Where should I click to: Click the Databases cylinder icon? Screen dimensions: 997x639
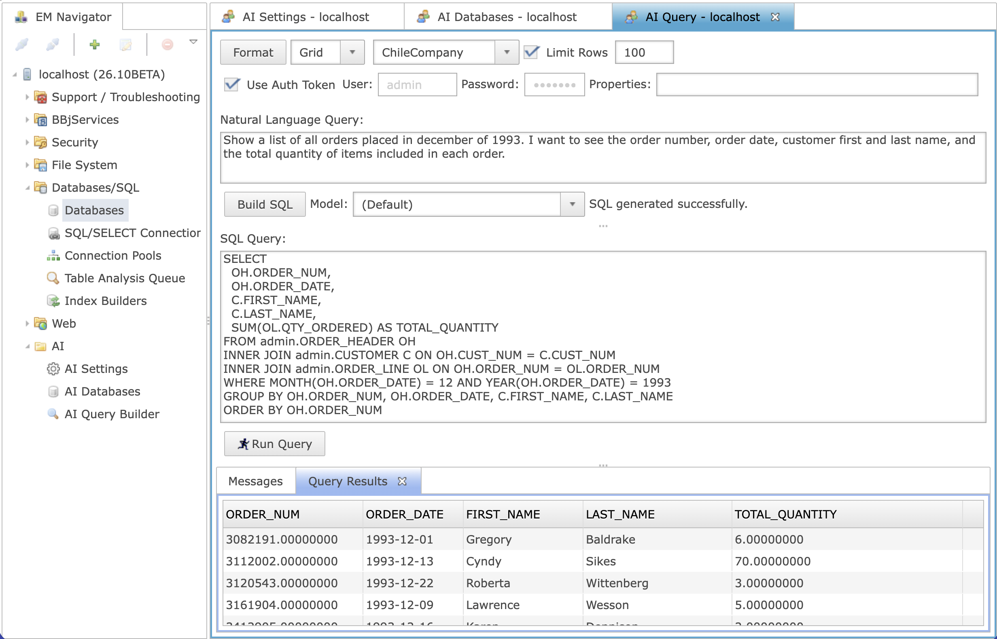pyautogui.click(x=53, y=210)
